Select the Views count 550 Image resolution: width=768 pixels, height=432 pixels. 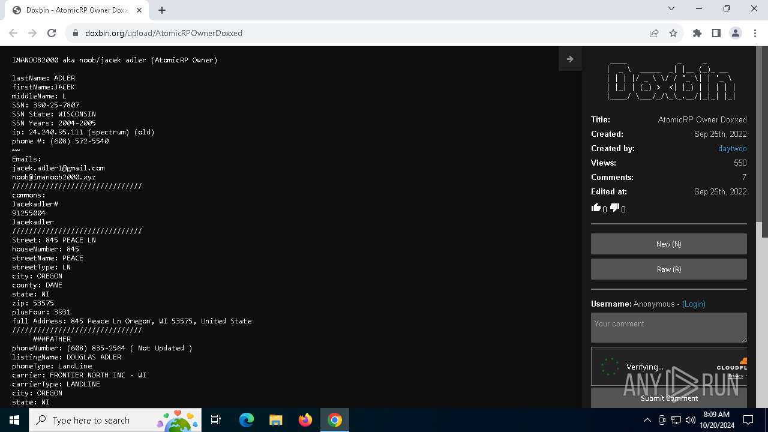[740, 163]
